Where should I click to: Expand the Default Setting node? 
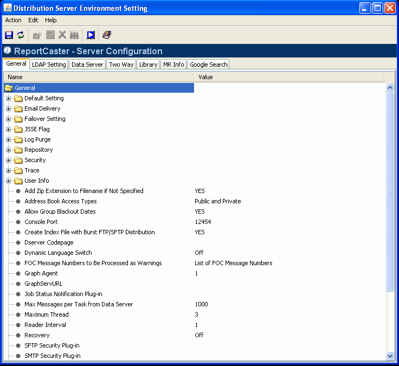(8, 98)
